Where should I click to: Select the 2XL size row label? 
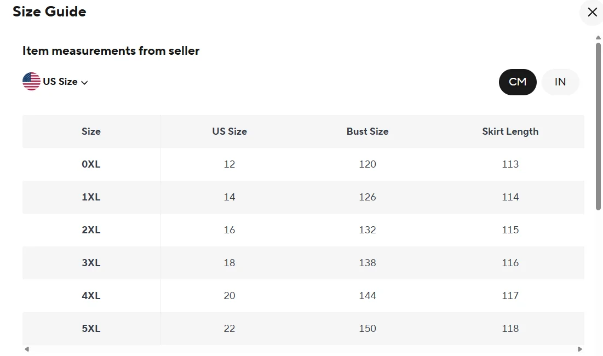tap(91, 230)
